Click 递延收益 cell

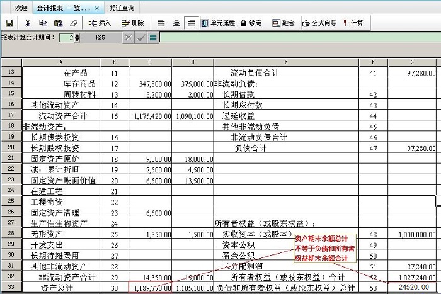(x=286, y=116)
